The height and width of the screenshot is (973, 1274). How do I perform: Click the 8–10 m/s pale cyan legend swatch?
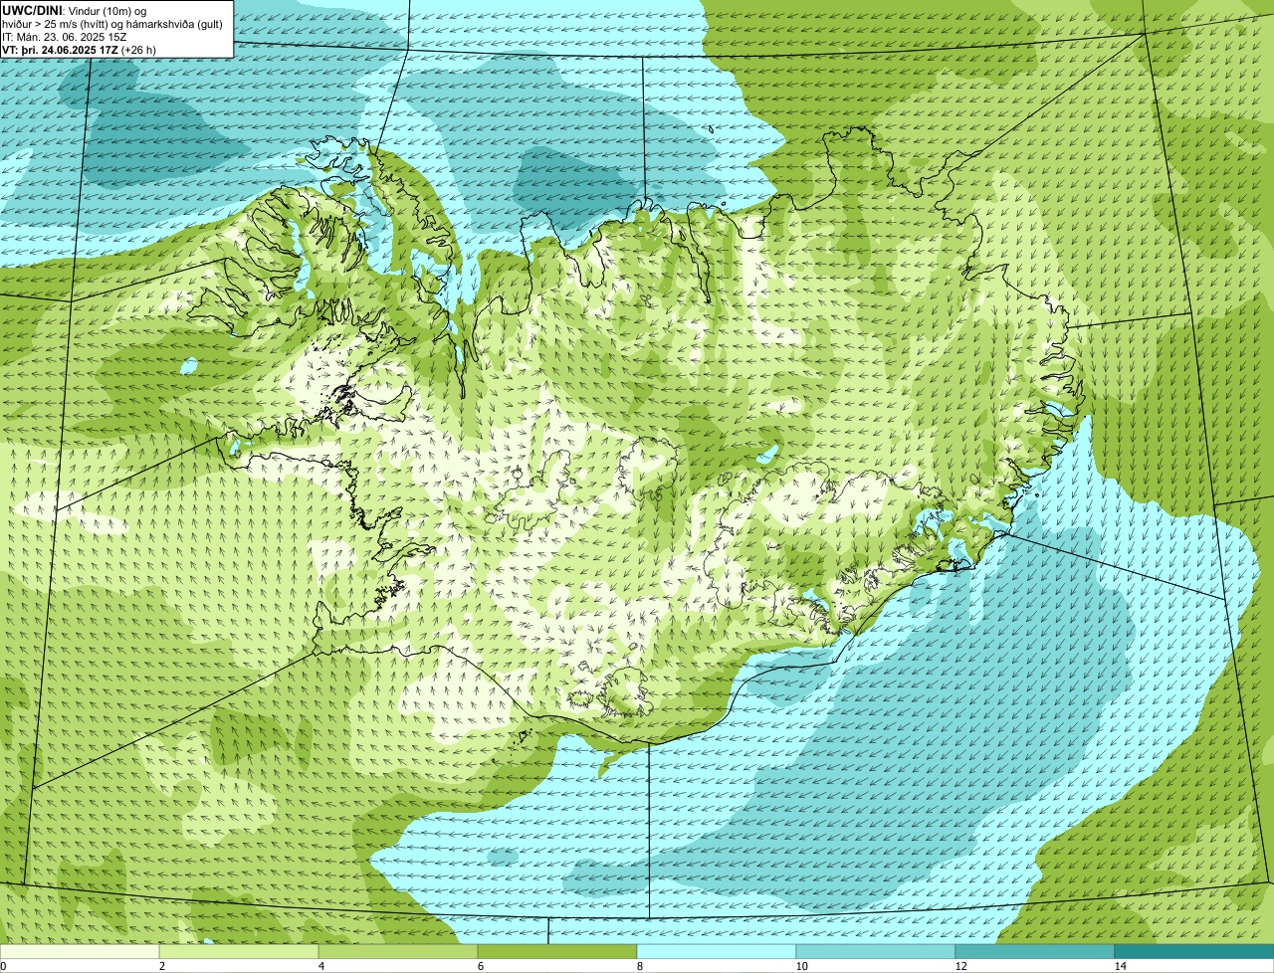[717, 951]
